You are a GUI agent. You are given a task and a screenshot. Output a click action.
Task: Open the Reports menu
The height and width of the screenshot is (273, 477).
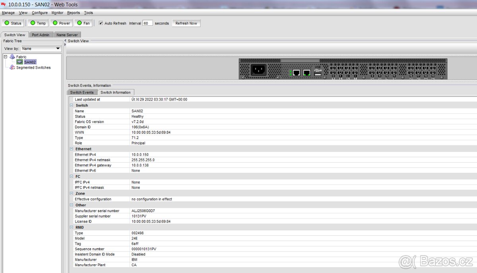pos(74,13)
